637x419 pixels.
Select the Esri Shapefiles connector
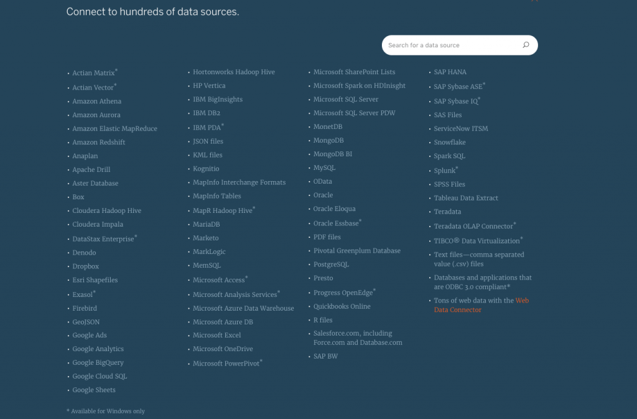pyautogui.click(x=95, y=280)
